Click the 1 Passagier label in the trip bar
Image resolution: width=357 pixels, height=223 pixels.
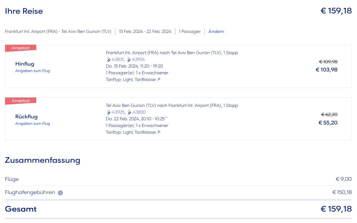pyautogui.click(x=190, y=32)
